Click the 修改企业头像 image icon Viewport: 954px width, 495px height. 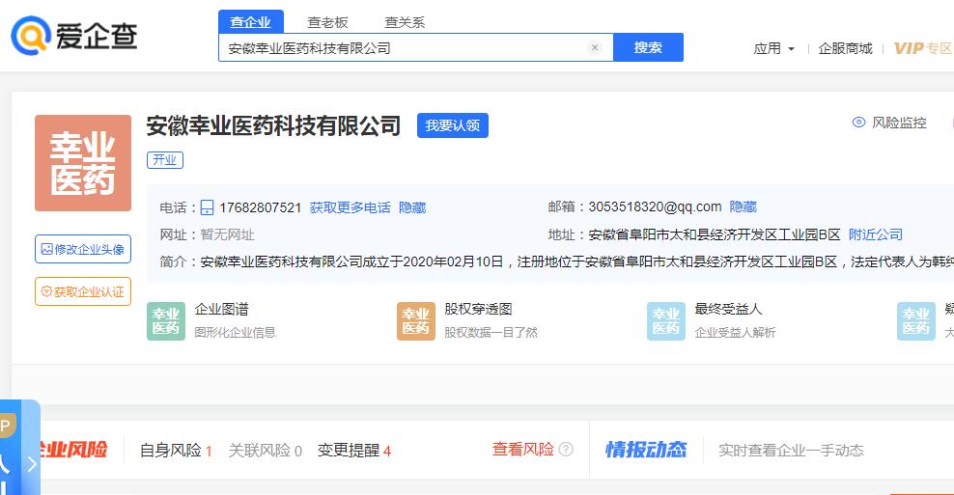(x=47, y=249)
